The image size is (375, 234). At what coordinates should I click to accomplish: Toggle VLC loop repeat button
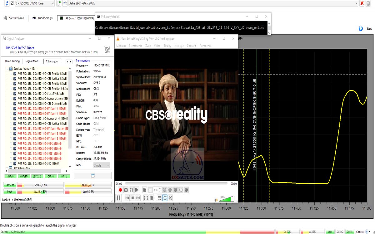(165, 198)
